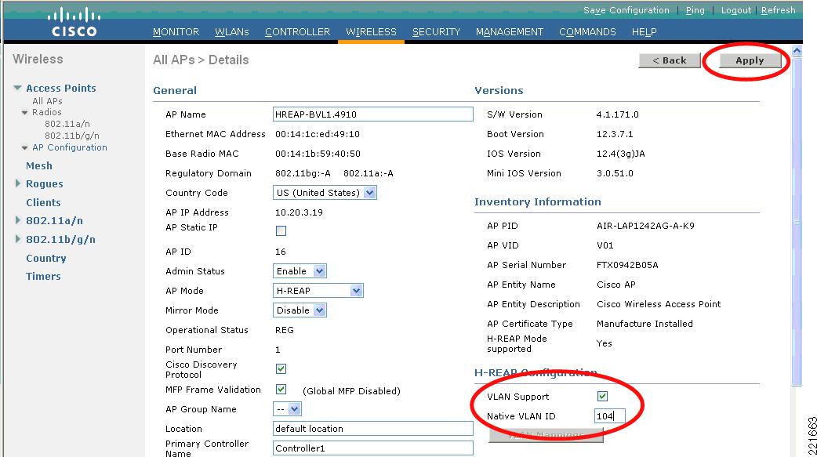The width and height of the screenshot is (817, 457).
Task: Uncheck MFP Frame Validation checkbox
Action: click(281, 390)
